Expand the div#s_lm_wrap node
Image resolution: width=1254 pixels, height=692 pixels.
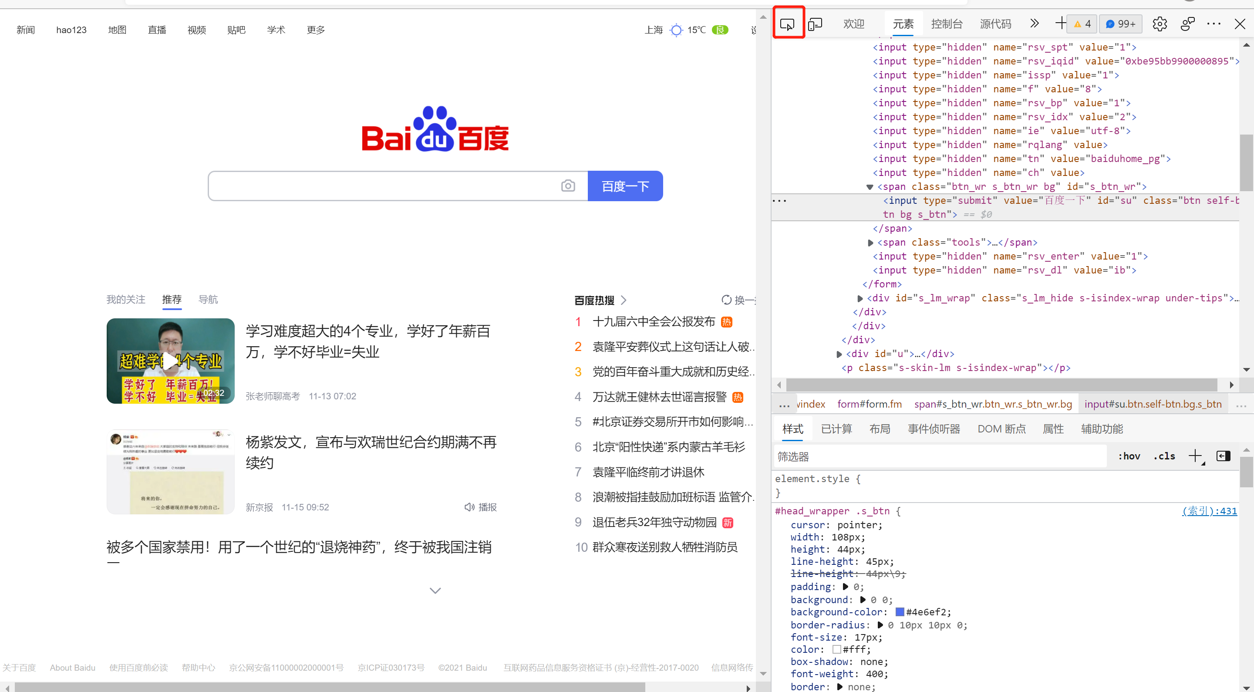(x=860, y=298)
